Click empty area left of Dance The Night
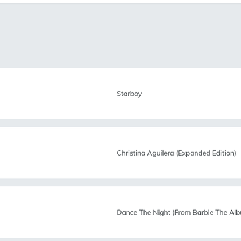This screenshot has width=241, height=241. 57,212
